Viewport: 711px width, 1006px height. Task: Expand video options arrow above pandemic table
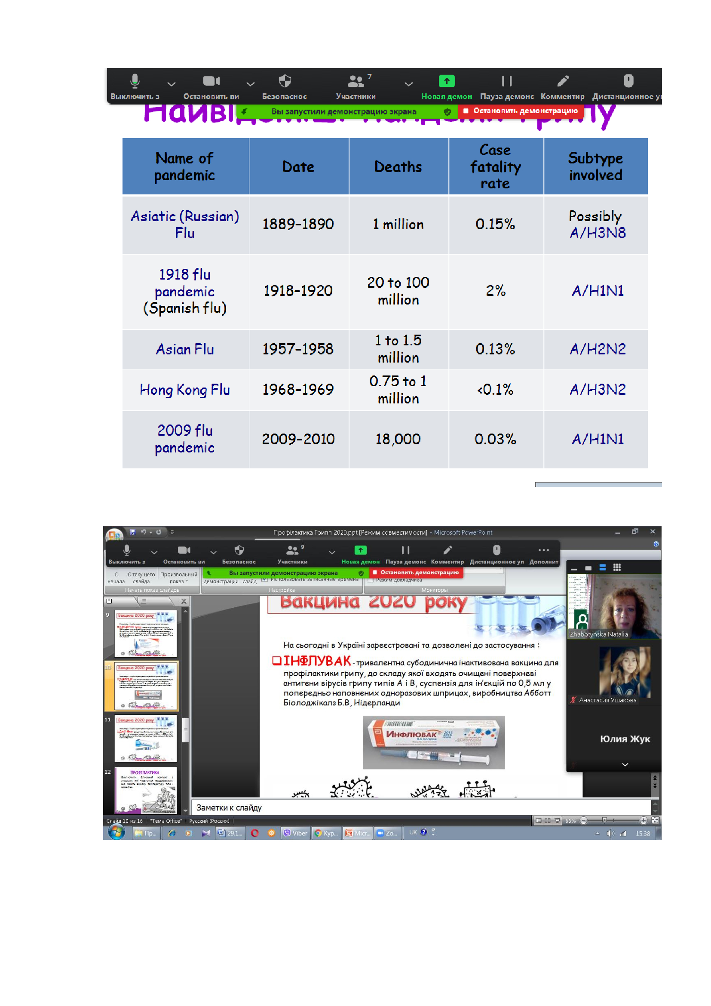pos(251,84)
